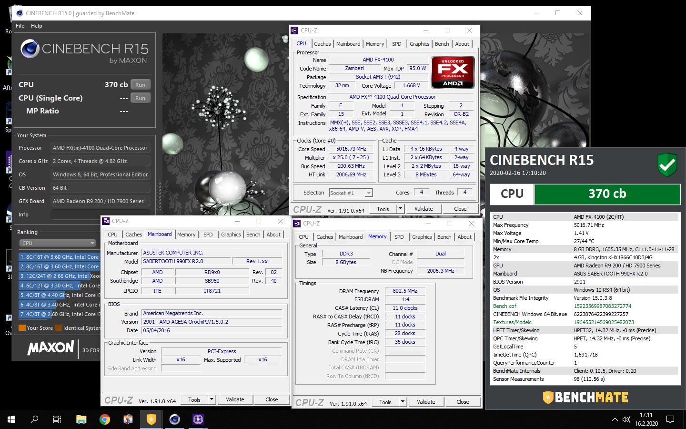The image size is (686, 429).
Task: Open the thermometer app on taskbar
Action: click(x=128, y=419)
